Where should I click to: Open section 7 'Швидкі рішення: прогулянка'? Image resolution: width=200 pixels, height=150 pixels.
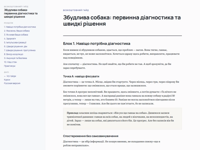[20, 50]
